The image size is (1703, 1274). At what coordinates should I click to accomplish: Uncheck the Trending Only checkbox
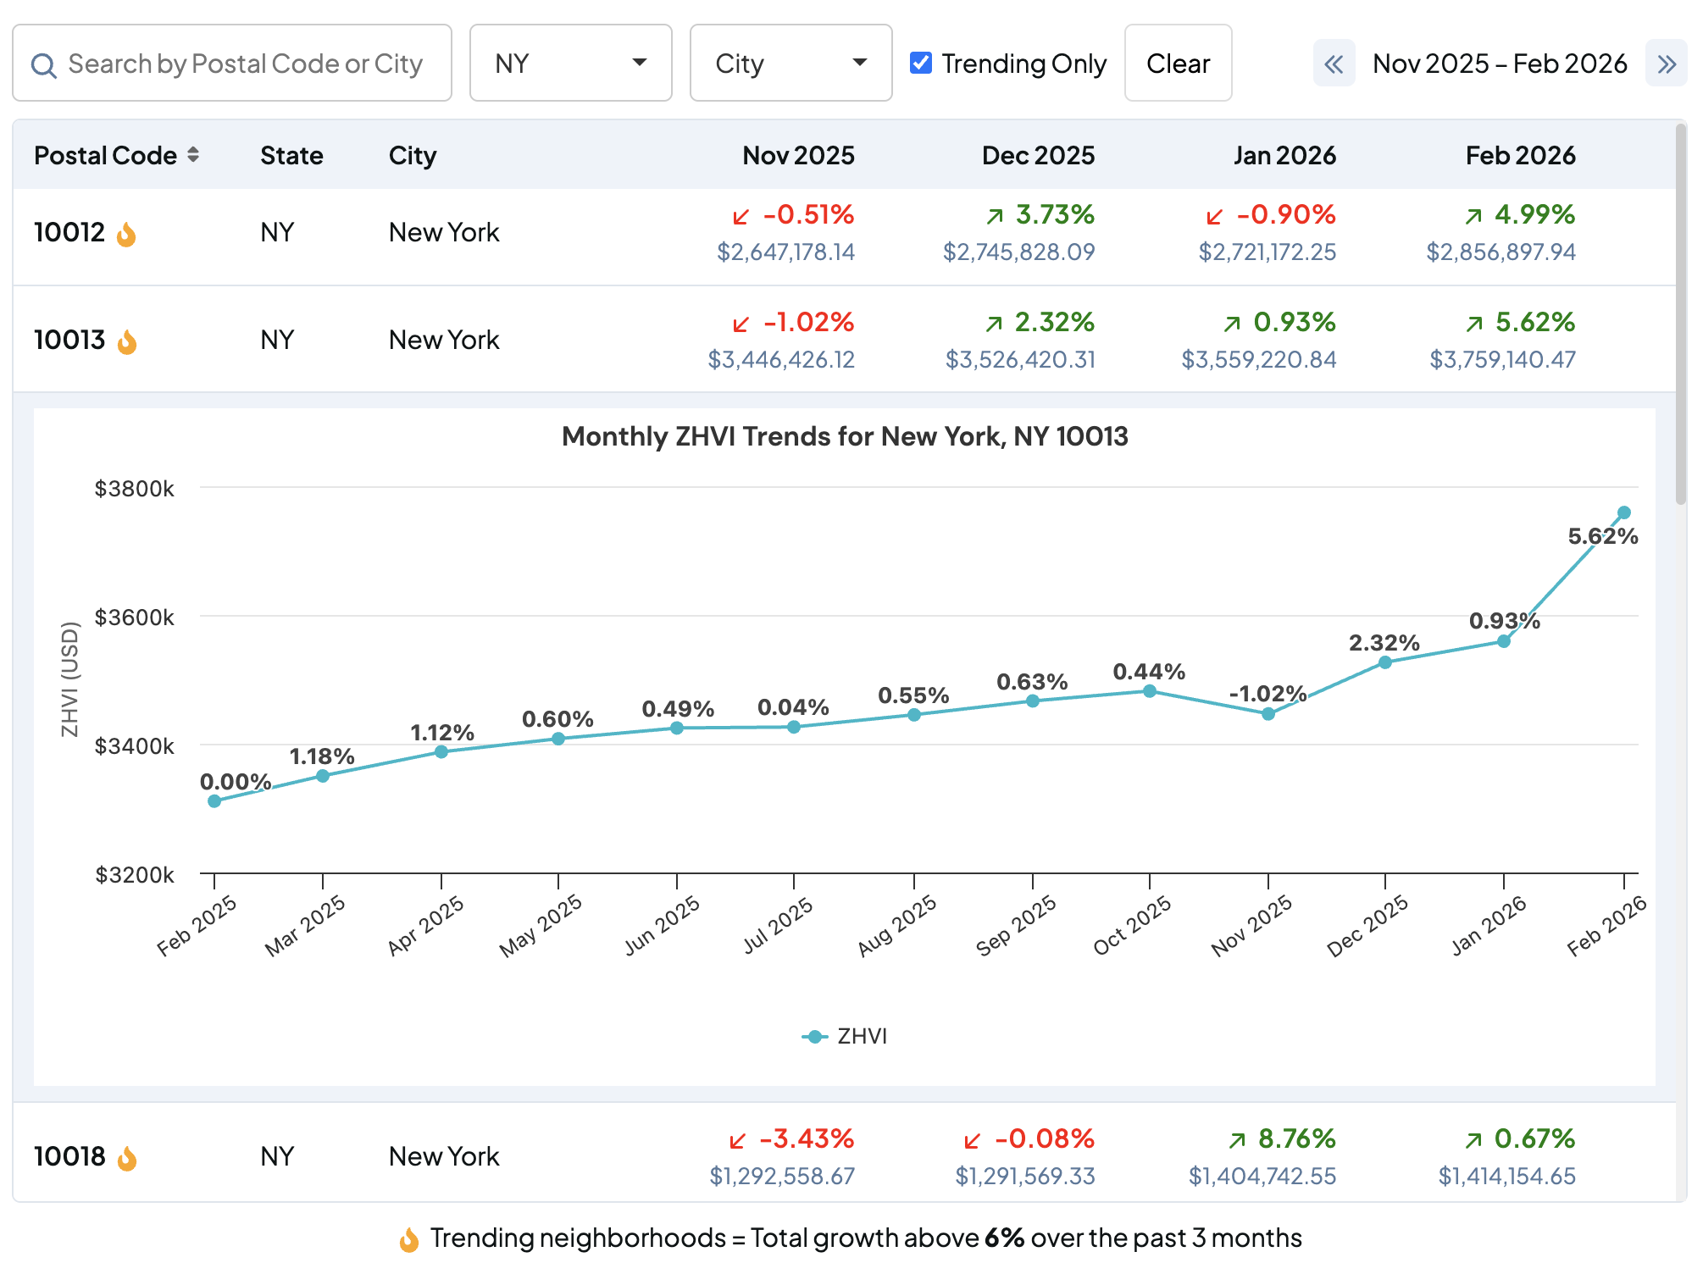coord(920,63)
